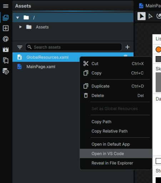The width and height of the screenshot is (161, 183).
Task: Click the gray rectangle swatch under Sk
Action: click(158, 82)
